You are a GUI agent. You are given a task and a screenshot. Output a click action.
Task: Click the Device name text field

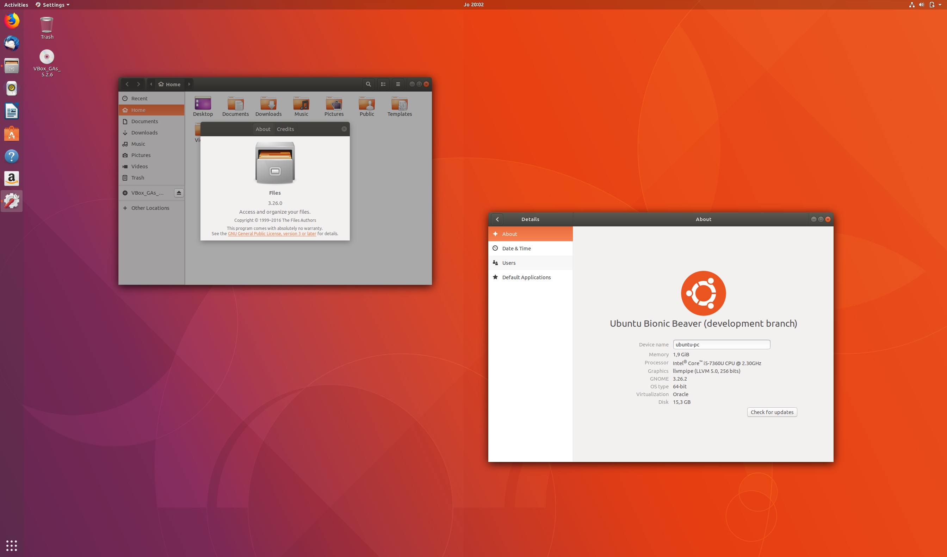pos(721,344)
